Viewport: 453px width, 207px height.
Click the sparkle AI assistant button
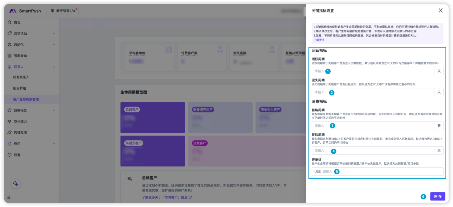[x=16, y=184]
